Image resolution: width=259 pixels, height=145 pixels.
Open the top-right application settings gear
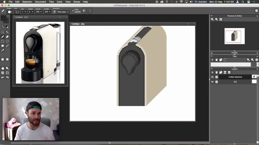click(256, 11)
